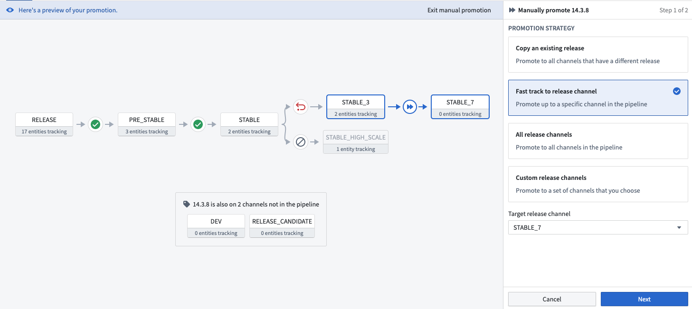Select the STABLE_3 channel node
This screenshot has height=309, width=692.
(356, 107)
